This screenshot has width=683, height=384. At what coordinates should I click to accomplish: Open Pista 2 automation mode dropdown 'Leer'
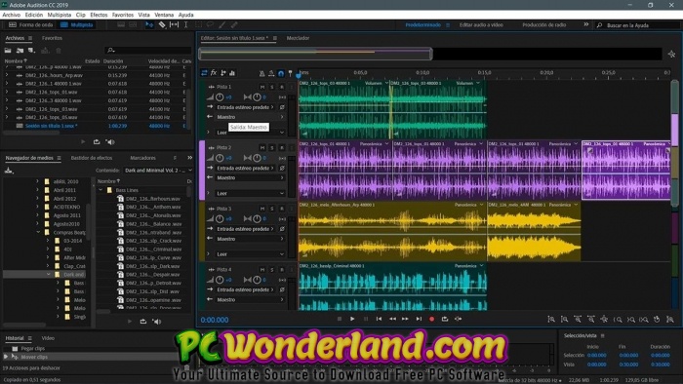[250, 193]
